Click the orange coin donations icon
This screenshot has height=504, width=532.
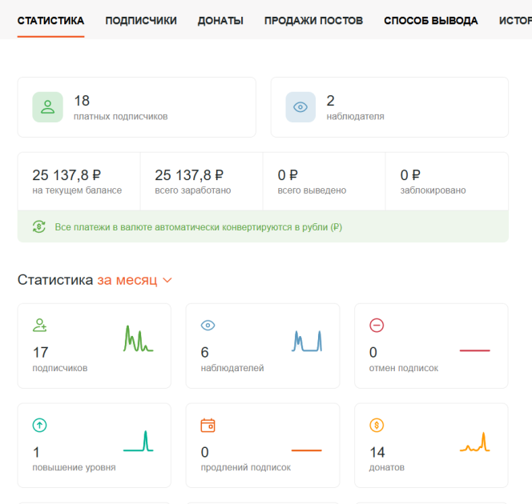pyautogui.click(x=377, y=425)
